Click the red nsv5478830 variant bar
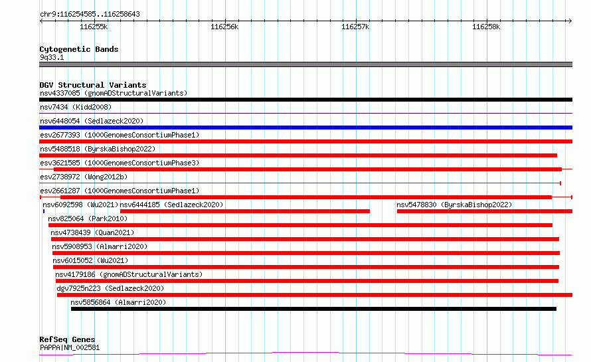591x362 pixels. [x=485, y=211]
